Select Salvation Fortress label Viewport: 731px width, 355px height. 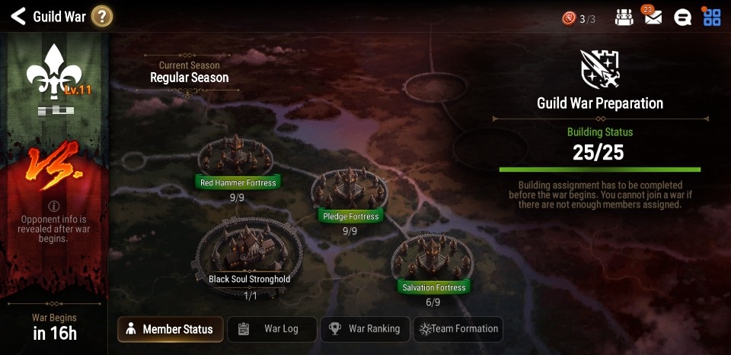(x=434, y=287)
